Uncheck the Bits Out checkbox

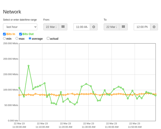(x=21, y=34)
